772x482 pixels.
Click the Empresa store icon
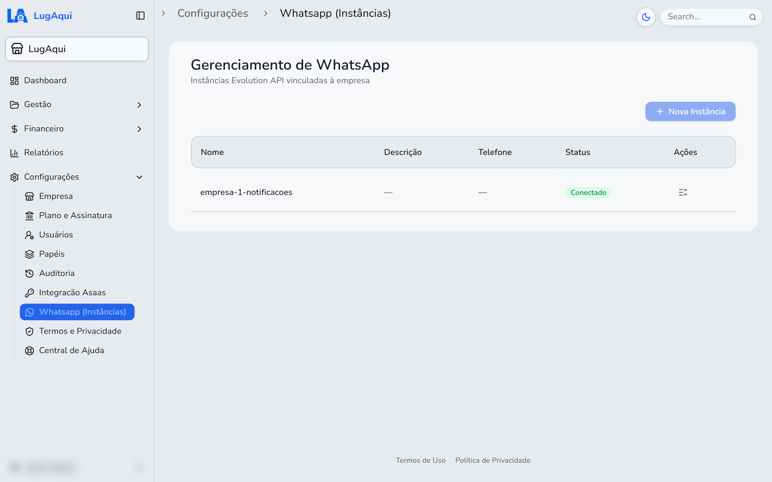pyautogui.click(x=29, y=196)
